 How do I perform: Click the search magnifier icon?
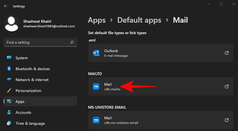[72, 42]
